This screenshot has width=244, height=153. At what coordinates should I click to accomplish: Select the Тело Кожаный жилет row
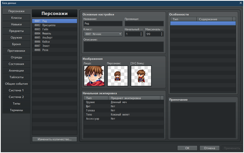pyautogui.click(x=124, y=114)
